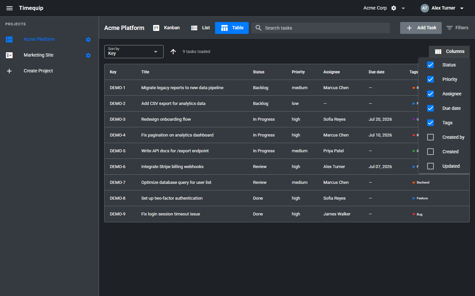Uncheck the Assignee column checkbox

(430, 94)
